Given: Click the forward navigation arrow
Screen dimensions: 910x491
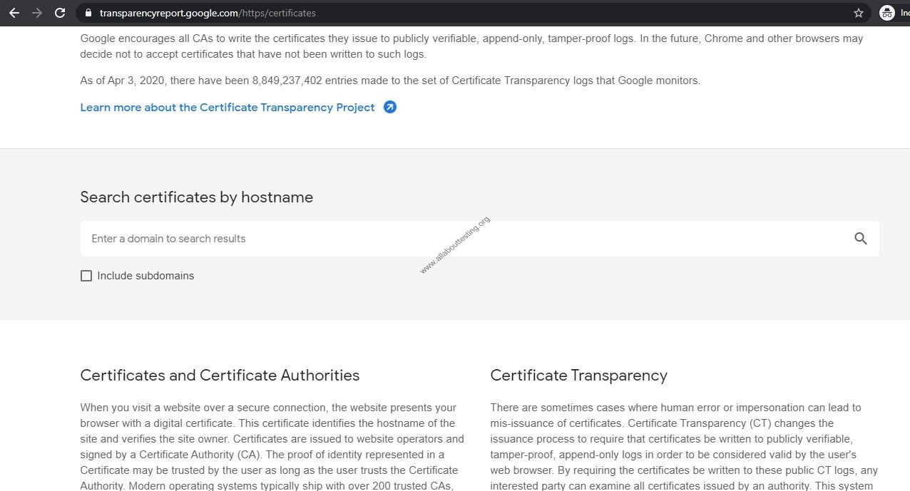Looking at the screenshot, I should tap(36, 12).
